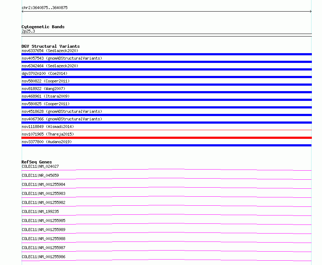Open variant nsv4057543 (gnomADStructuralVariants)

pos(62,58)
